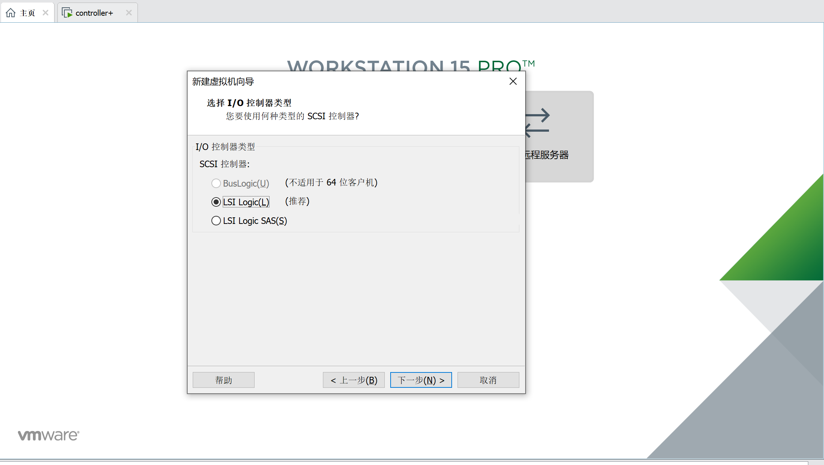Click the VM icon on controller+ tab
Screen dimensions: 824x465
[67, 13]
